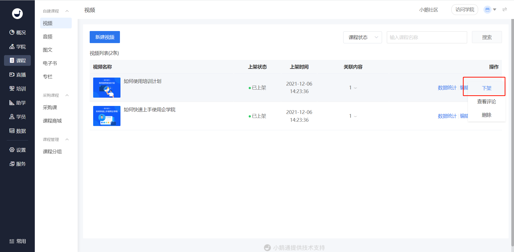The image size is (514, 252).
Task: Collapse the 自建课程 menu group
Action: pyautogui.click(x=67, y=11)
